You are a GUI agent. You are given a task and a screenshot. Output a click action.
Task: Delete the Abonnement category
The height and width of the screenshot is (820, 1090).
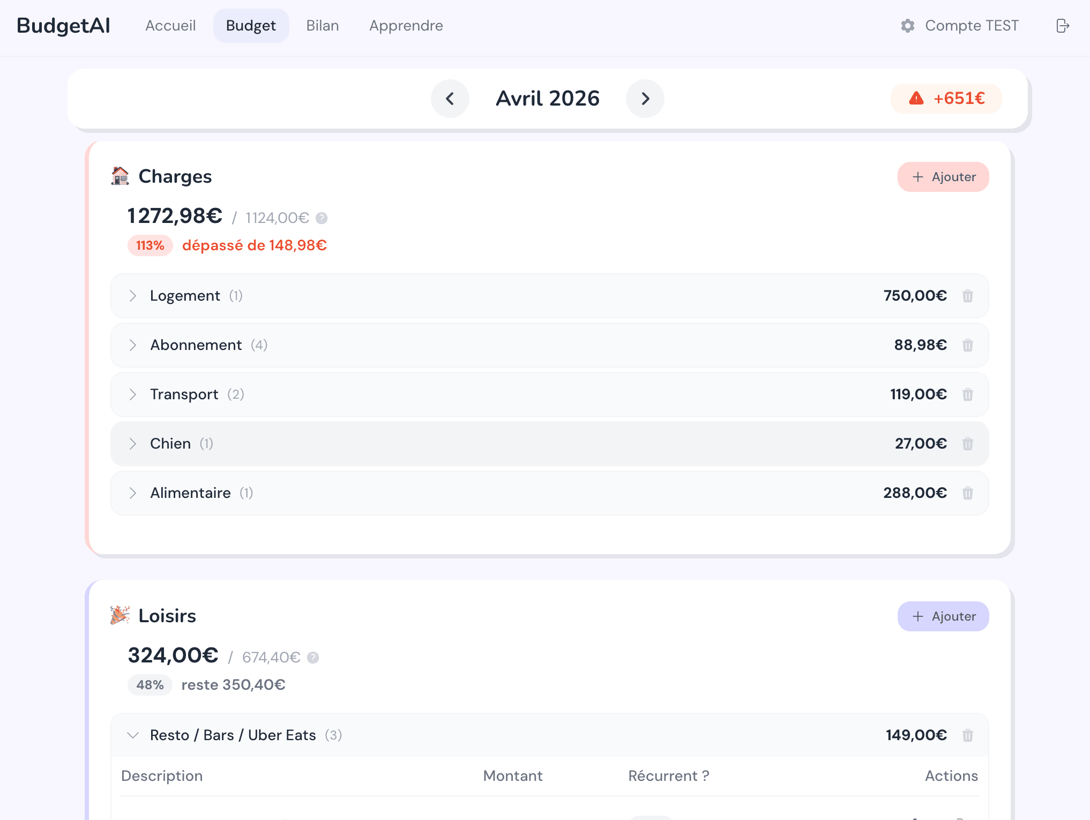tap(967, 345)
